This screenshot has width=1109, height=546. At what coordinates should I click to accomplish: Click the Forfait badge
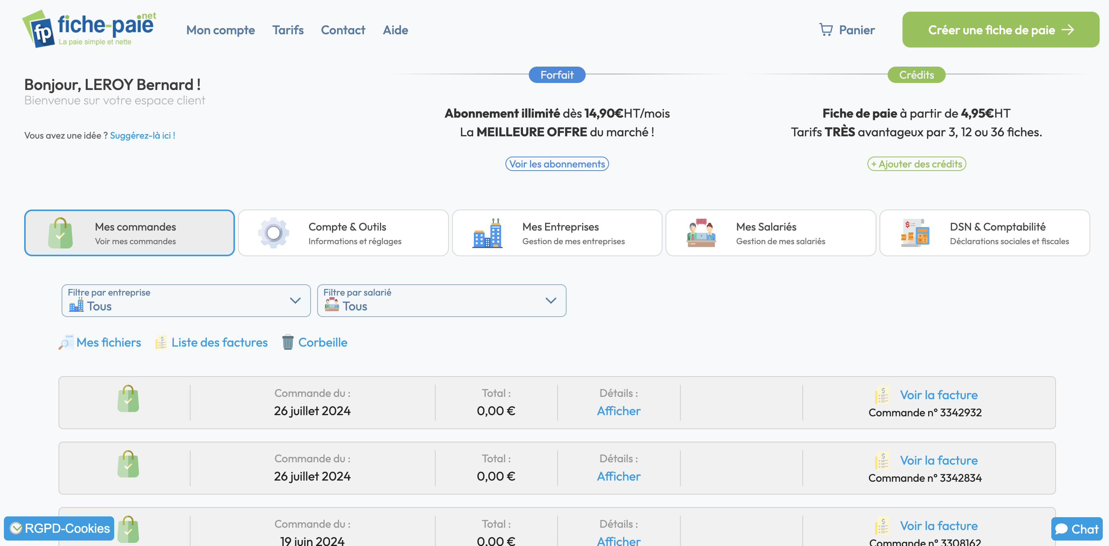557,75
